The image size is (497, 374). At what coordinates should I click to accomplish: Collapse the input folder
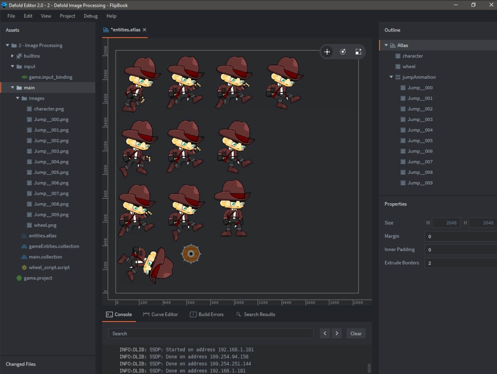[12, 67]
